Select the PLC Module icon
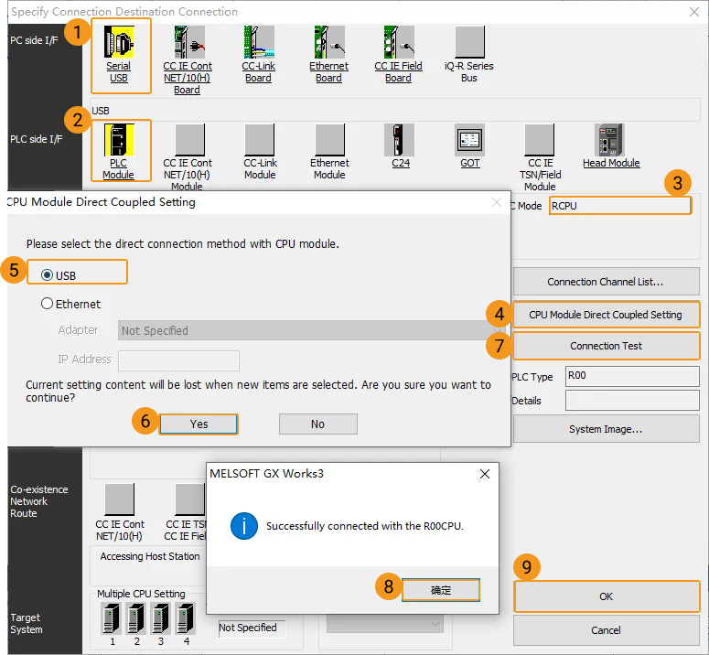 (x=119, y=139)
